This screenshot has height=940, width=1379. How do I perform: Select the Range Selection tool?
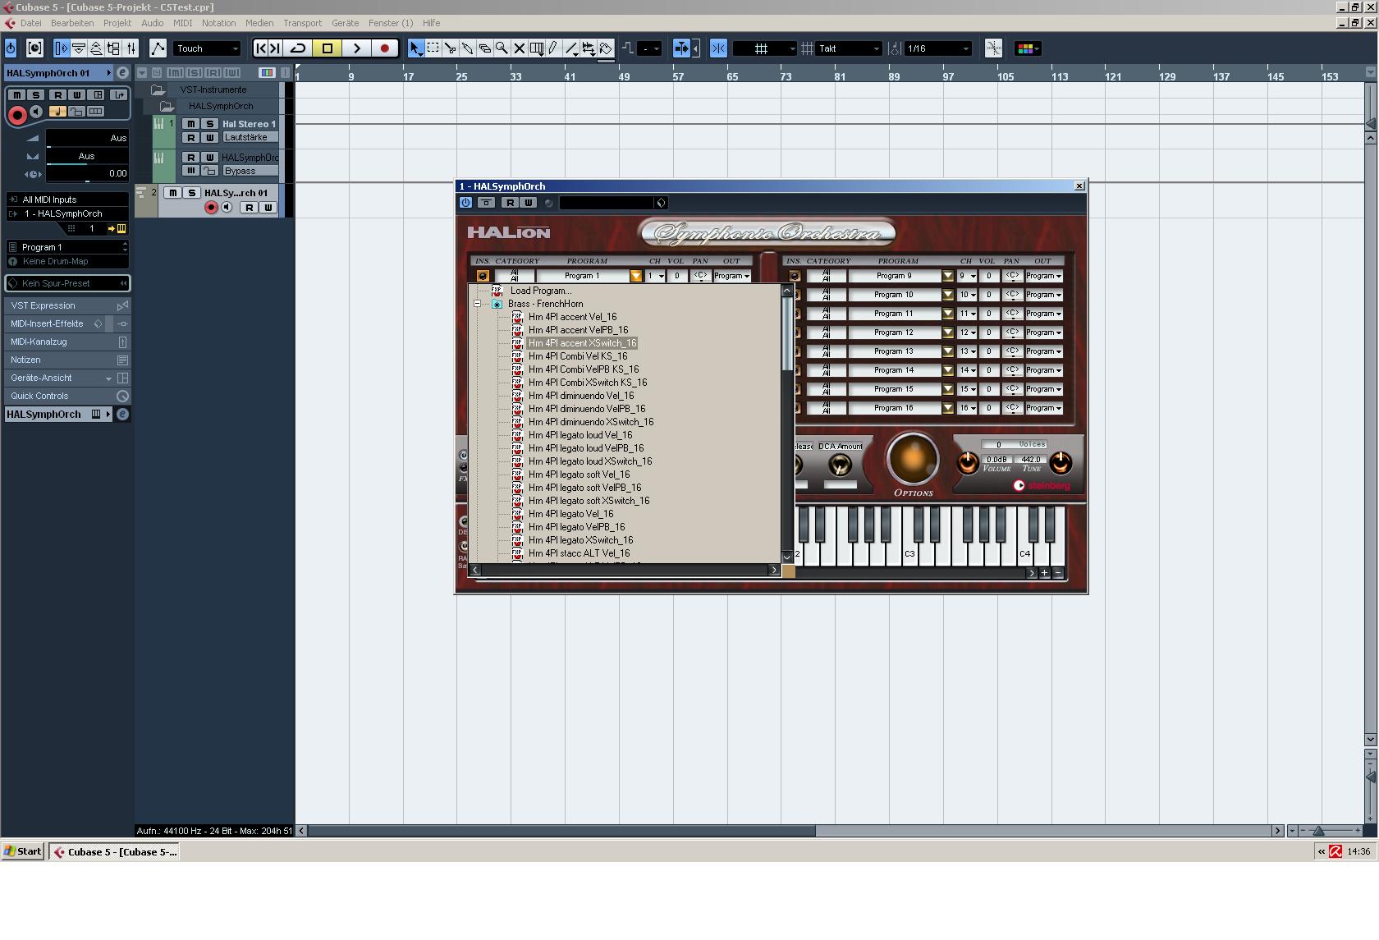[x=433, y=48]
